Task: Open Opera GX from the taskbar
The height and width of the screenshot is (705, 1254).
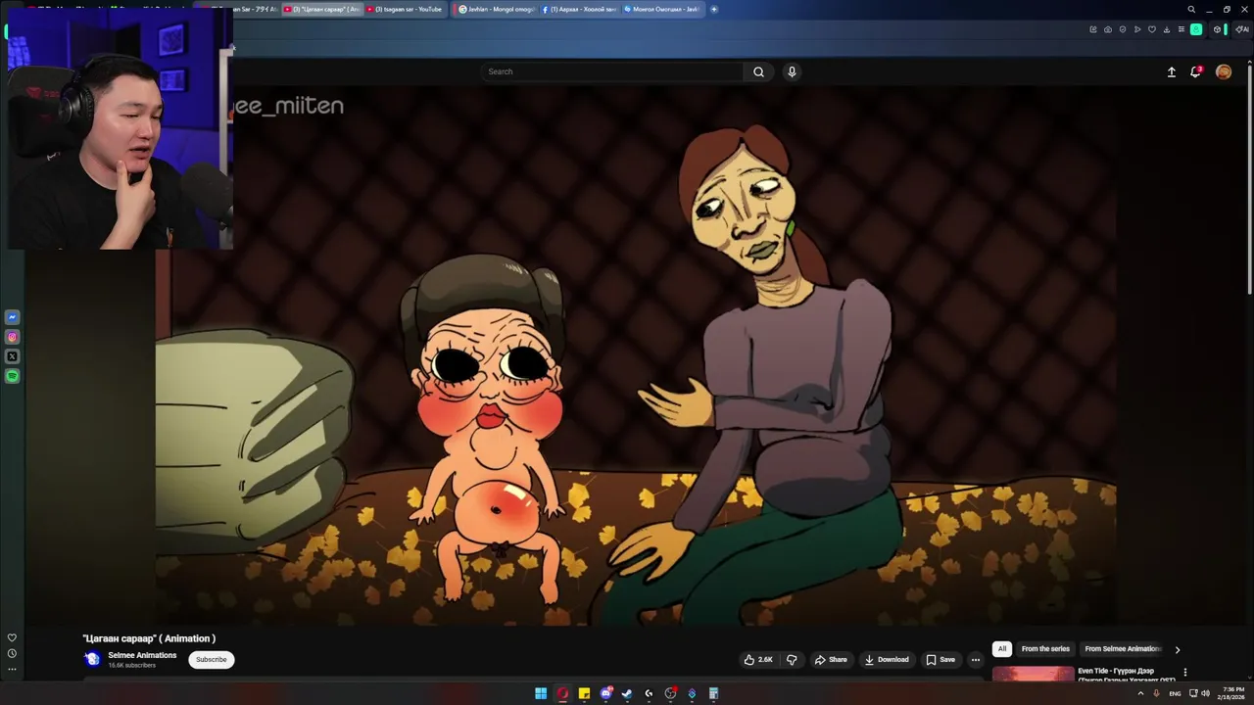Action: 562,693
